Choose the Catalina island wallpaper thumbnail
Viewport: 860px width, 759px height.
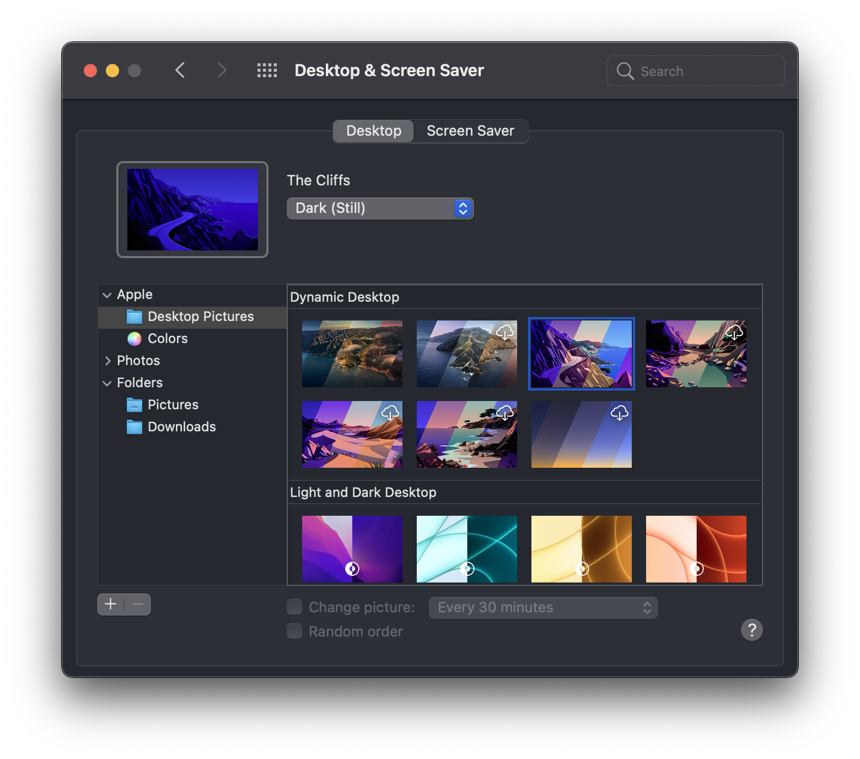(x=467, y=354)
